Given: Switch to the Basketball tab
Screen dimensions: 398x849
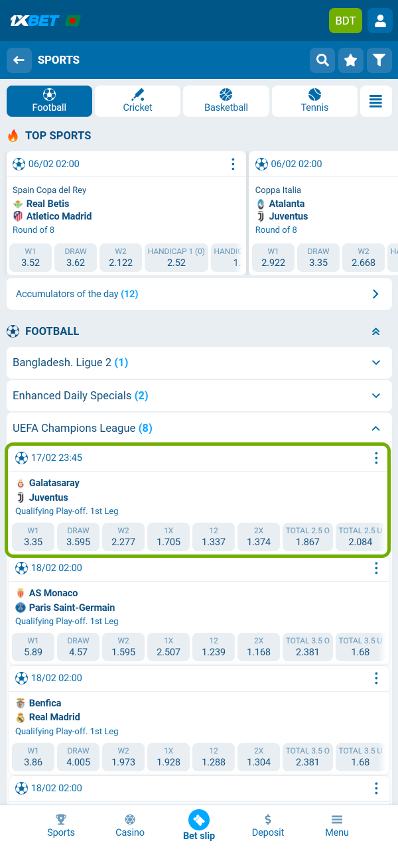Looking at the screenshot, I should 226,101.
